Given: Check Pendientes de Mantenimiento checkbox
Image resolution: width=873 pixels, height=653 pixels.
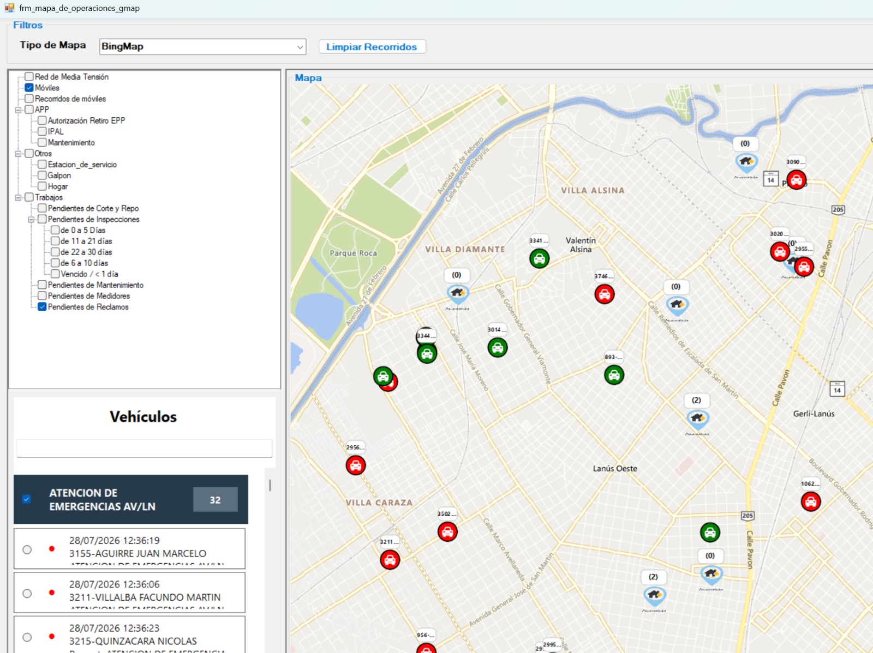Looking at the screenshot, I should [x=42, y=285].
